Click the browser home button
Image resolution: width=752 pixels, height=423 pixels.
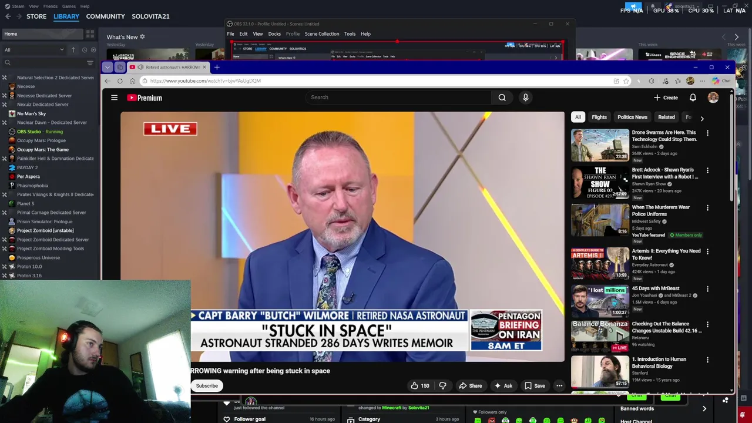(132, 81)
